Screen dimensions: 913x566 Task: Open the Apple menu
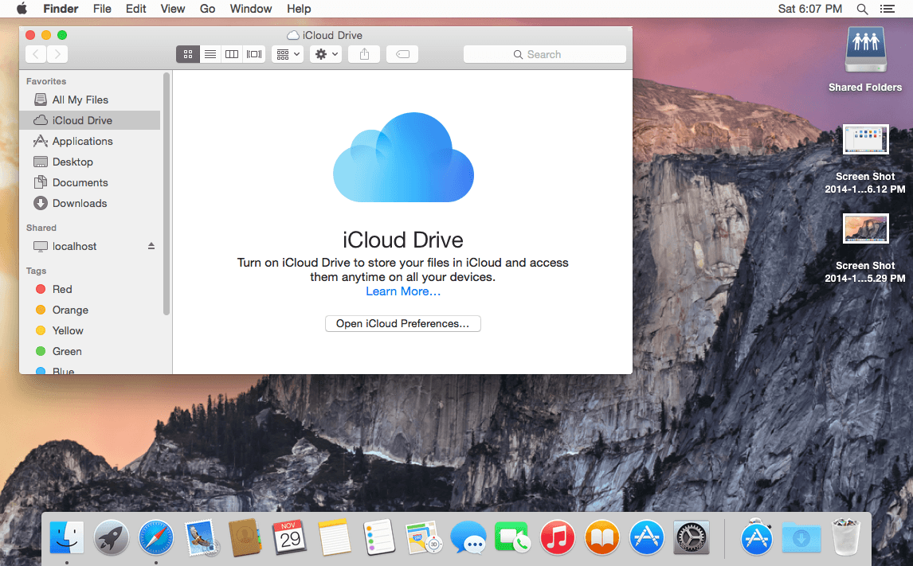(22, 9)
